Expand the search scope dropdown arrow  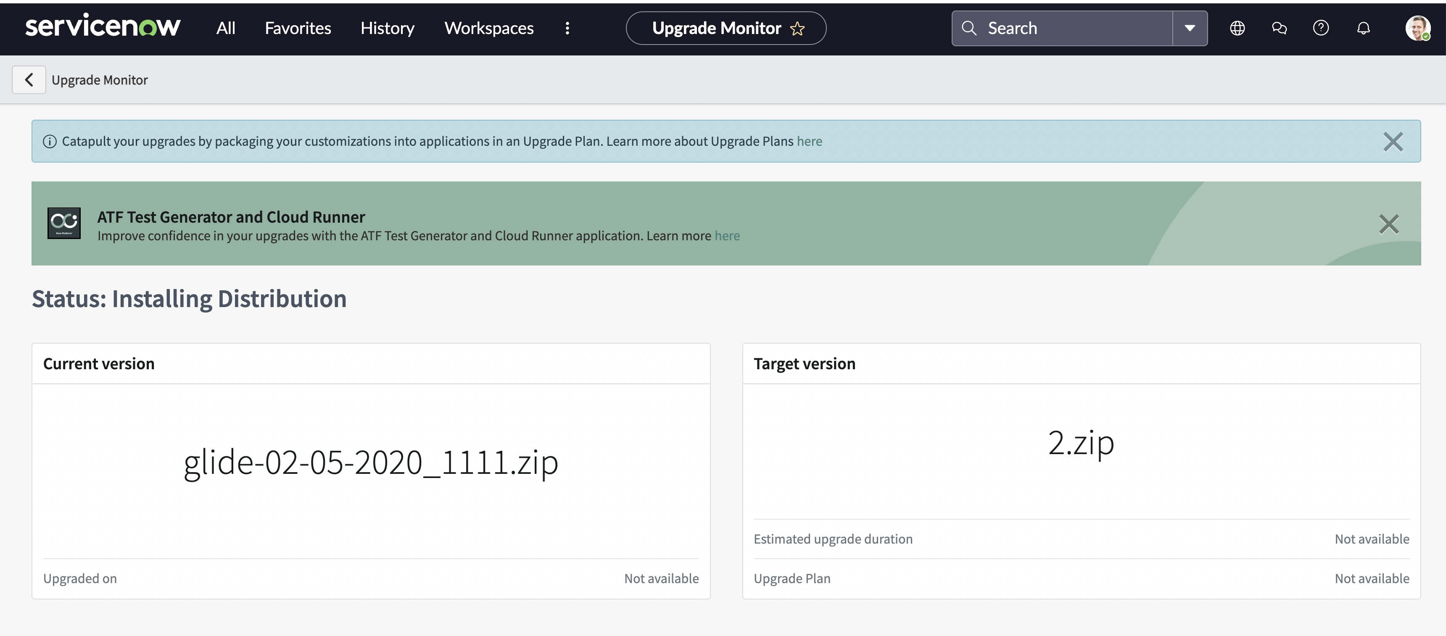(1190, 28)
